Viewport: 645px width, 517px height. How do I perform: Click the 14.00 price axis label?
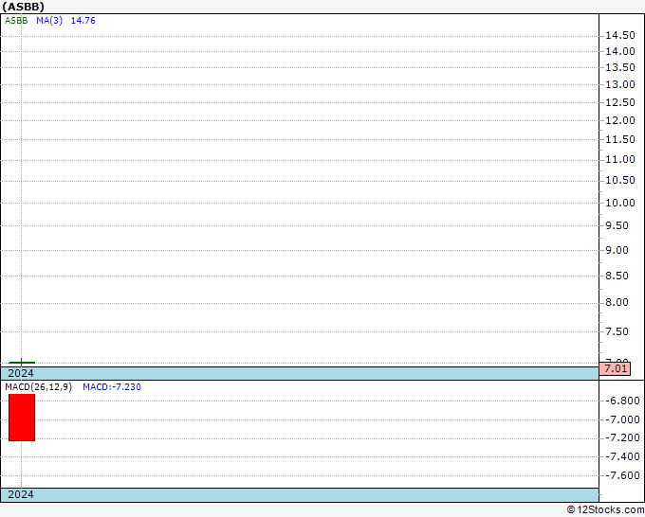[x=620, y=51]
